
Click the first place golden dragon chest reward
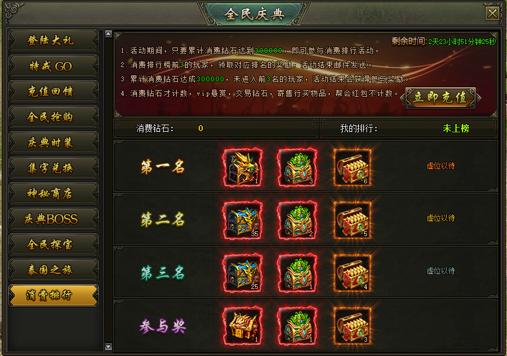coord(243,168)
